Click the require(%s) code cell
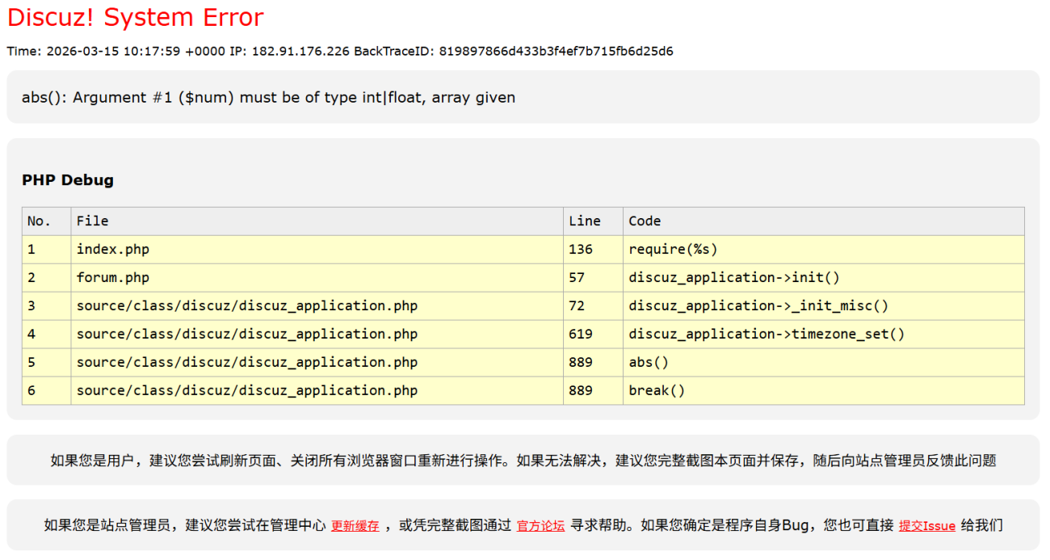 point(824,250)
